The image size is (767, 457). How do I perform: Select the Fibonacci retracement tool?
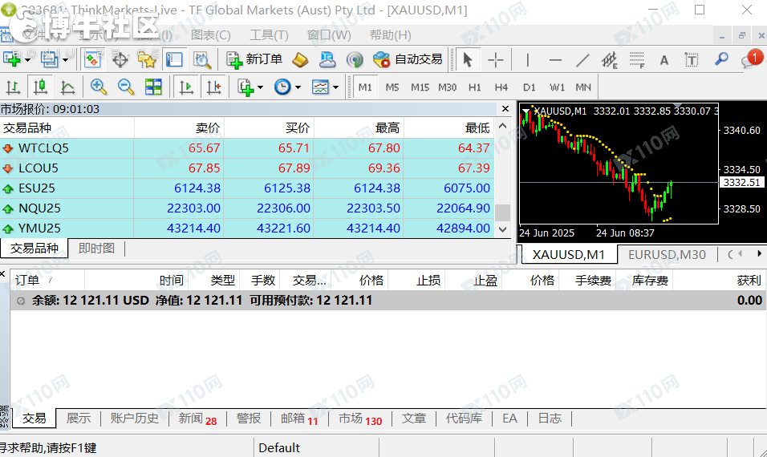[x=637, y=59]
